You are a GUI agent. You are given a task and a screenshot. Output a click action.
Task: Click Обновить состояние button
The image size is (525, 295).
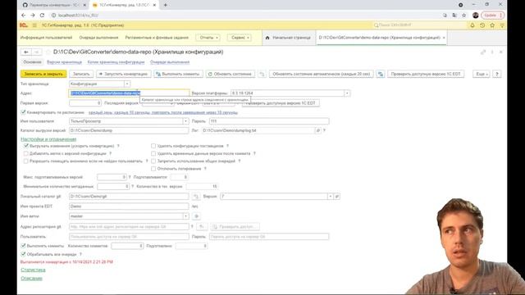click(x=230, y=74)
